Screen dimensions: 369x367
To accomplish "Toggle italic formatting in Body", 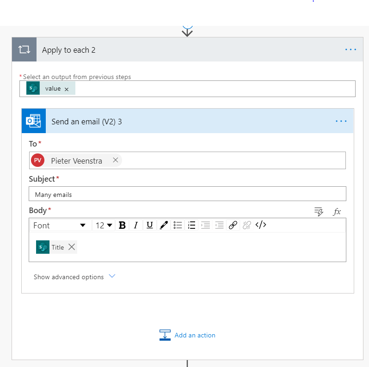I will (136, 226).
